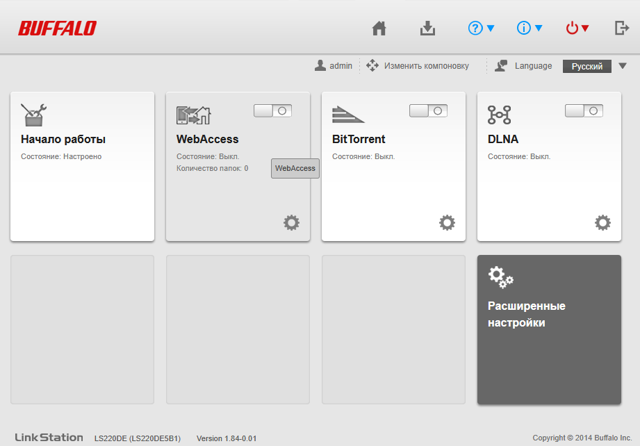Click Copyright © 2014 Buffalo Inc. text
The height and width of the screenshot is (446, 640).
click(x=582, y=438)
